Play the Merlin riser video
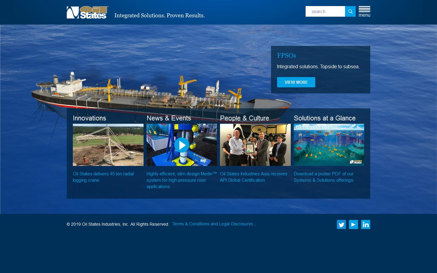The width and height of the screenshot is (437, 273). [182, 145]
